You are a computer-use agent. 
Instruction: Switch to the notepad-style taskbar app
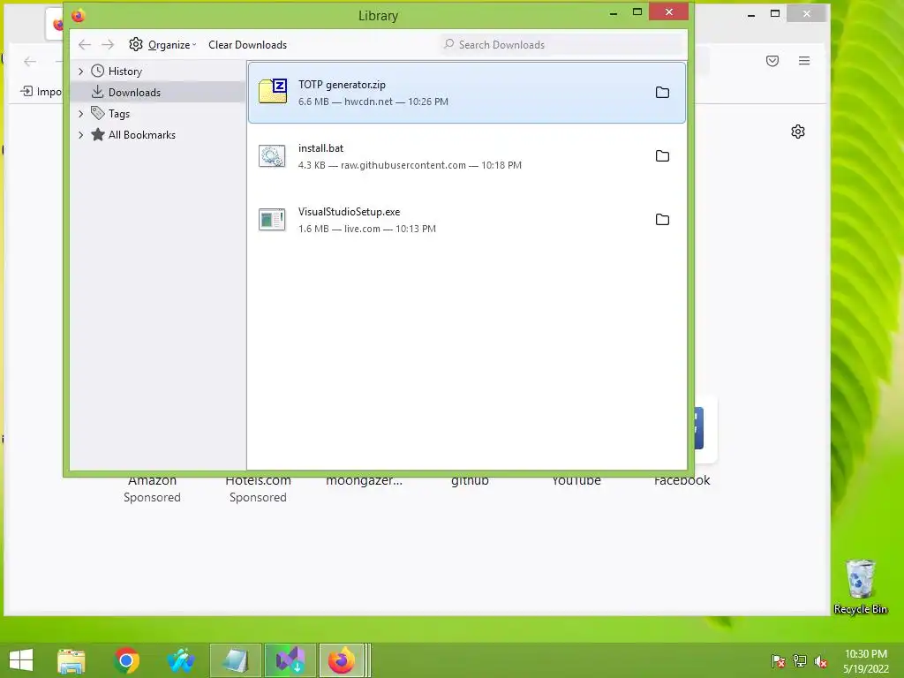(x=236, y=660)
